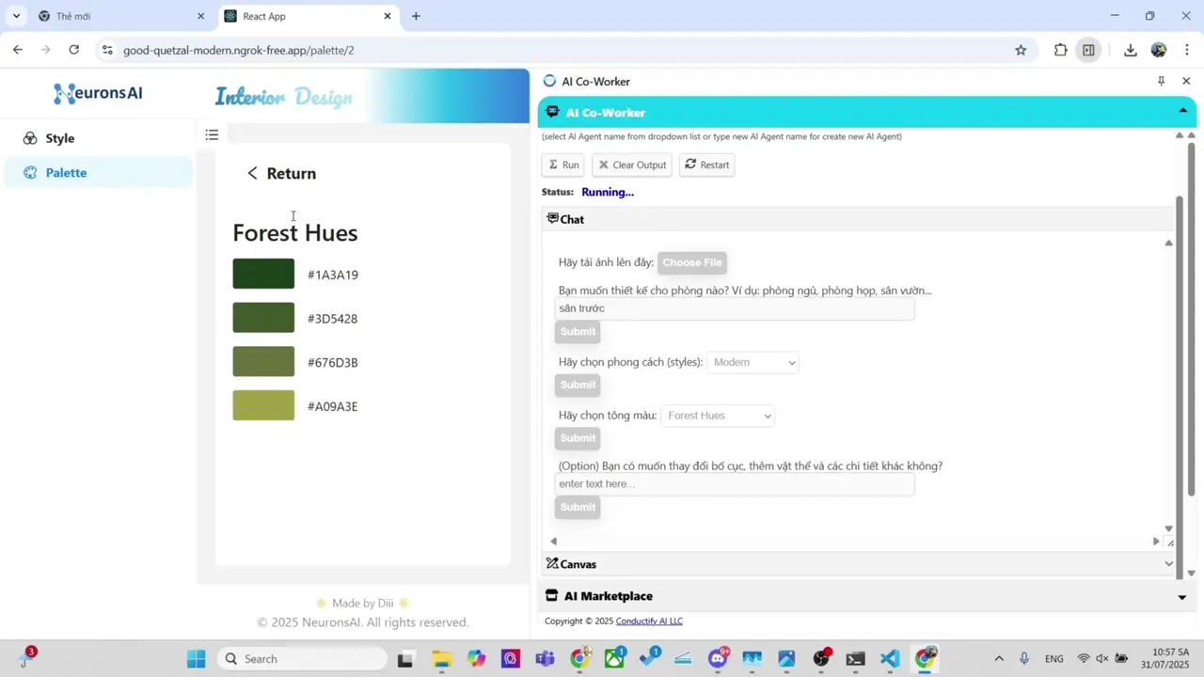
Task: Click the #3D5428 color swatch
Action: coord(263,318)
